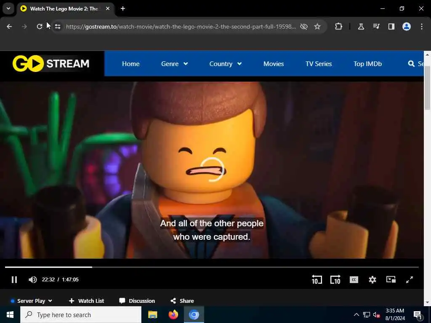This screenshot has width=431, height=323.
Task: Click the video frame area
Action: pos(212,170)
